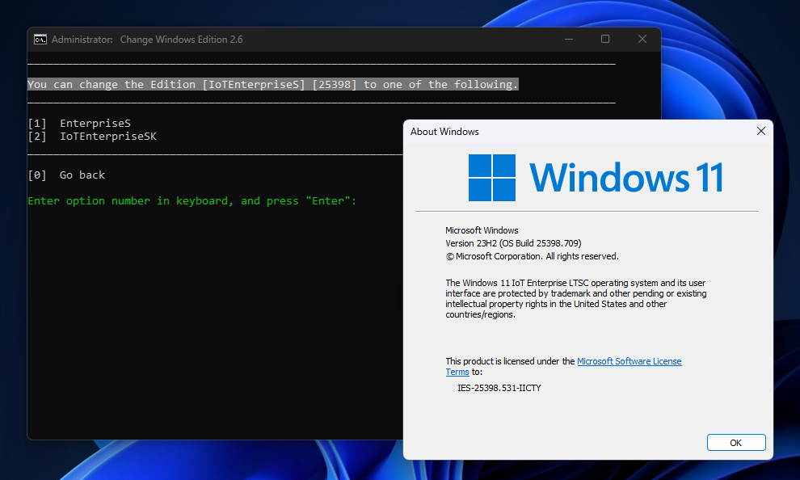800x480 pixels.
Task: Click the About Windows title text
Action: pyautogui.click(x=444, y=132)
